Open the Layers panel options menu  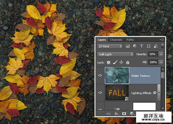[x=162, y=40]
